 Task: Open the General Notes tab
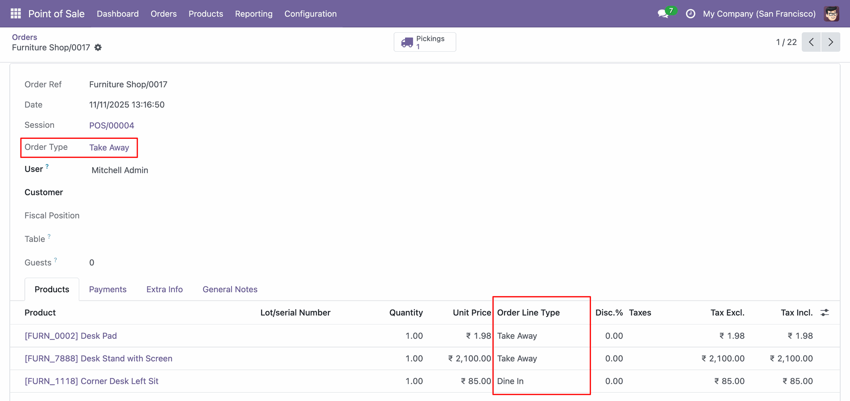click(x=230, y=289)
